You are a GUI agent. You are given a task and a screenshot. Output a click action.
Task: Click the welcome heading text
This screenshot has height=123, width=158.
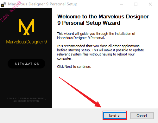click(x=103, y=20)
